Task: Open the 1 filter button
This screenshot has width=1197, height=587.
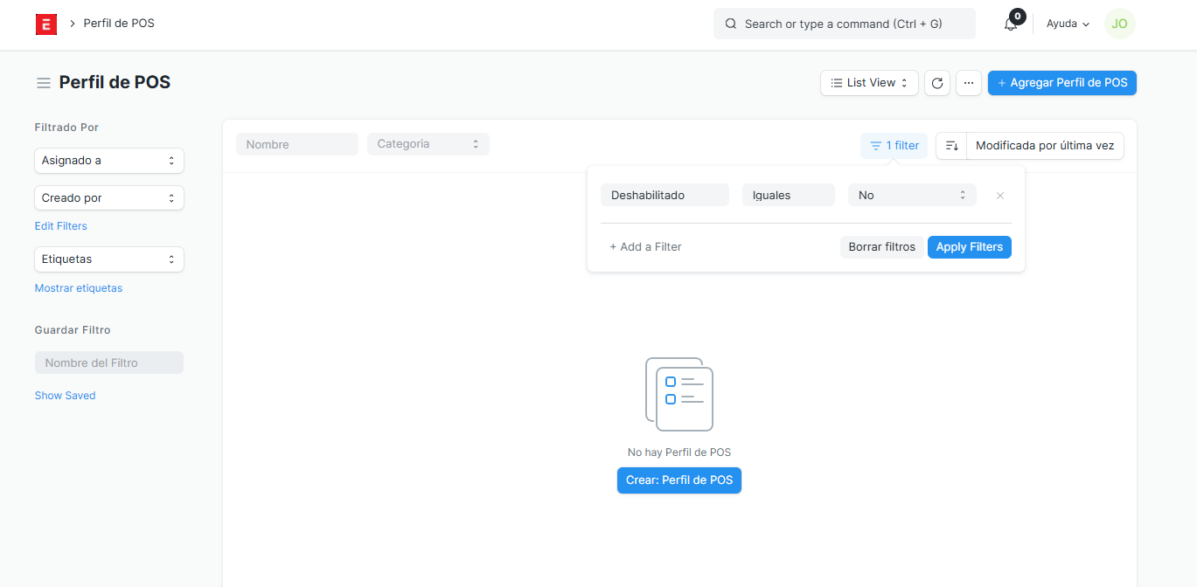Action: (x=894, y=146)
